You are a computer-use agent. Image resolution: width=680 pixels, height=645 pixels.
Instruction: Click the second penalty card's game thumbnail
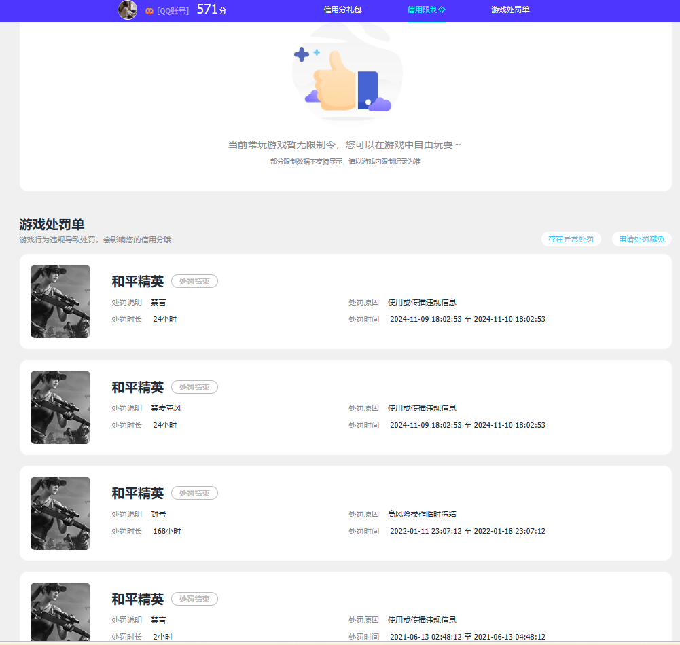pos(60,407)
